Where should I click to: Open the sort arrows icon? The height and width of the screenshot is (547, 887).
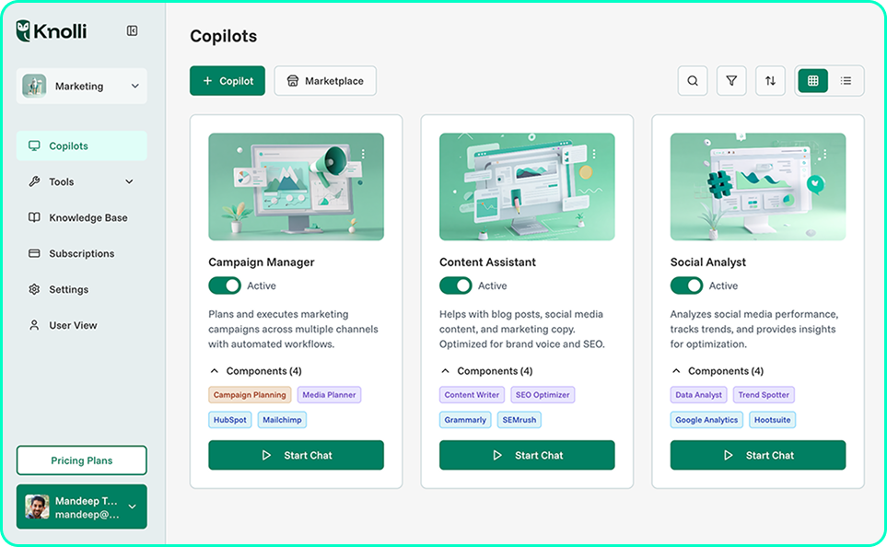tap(770, 81)
